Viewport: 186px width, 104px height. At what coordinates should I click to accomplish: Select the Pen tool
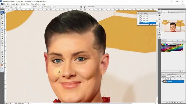[2, 46]
